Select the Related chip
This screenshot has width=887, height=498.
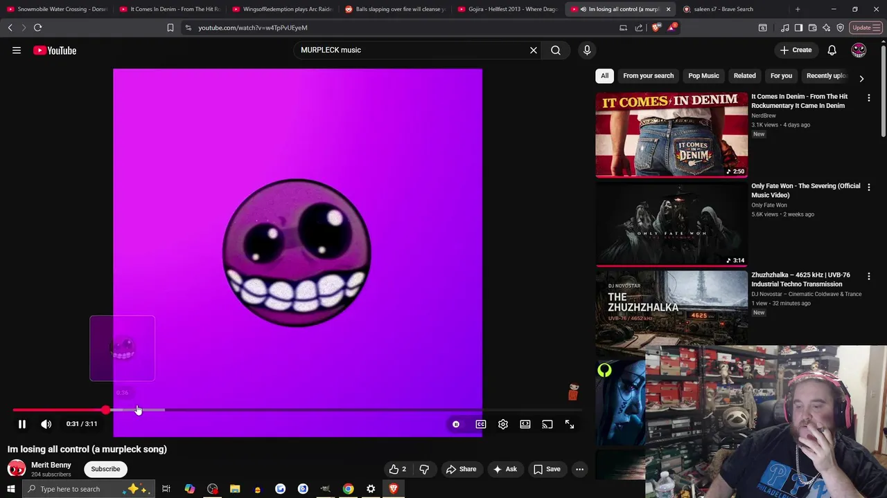744,75
